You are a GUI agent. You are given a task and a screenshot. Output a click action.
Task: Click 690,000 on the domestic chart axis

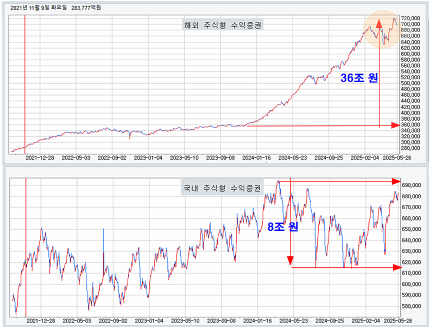click(411, 186)
